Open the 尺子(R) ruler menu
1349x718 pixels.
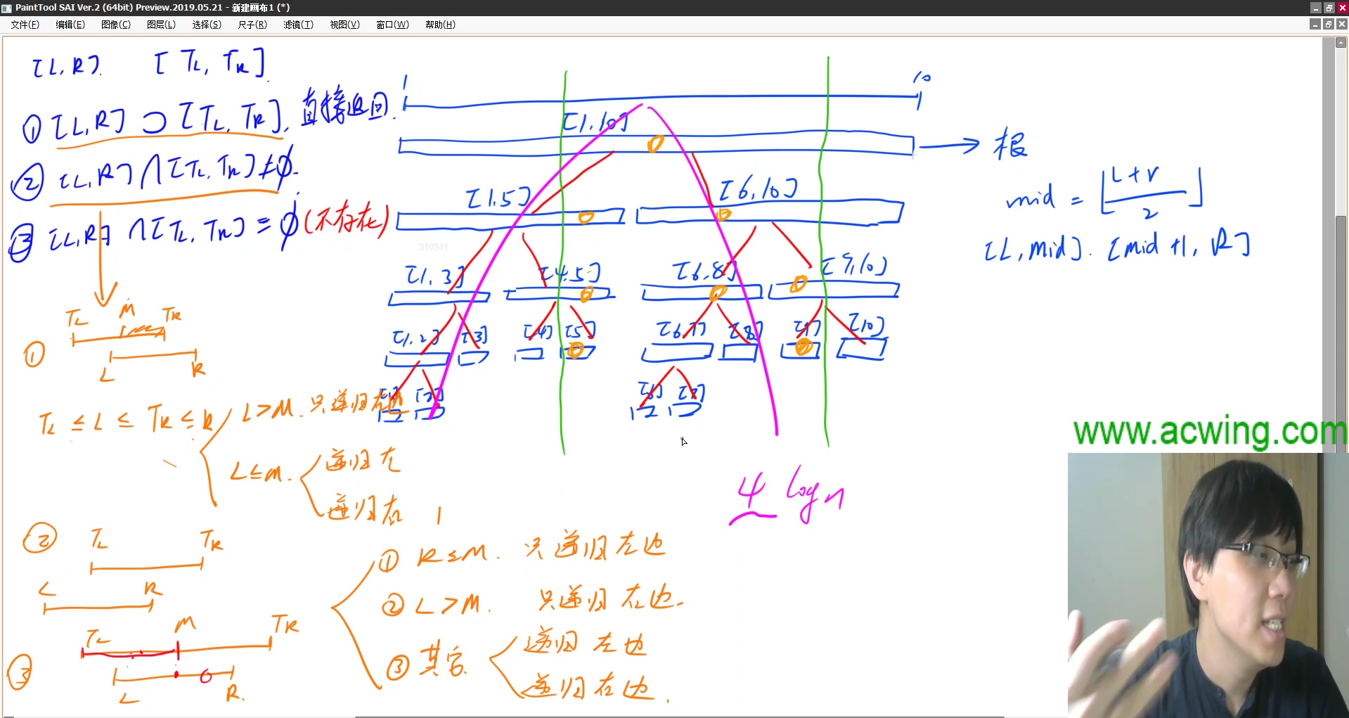click(252, 25)
